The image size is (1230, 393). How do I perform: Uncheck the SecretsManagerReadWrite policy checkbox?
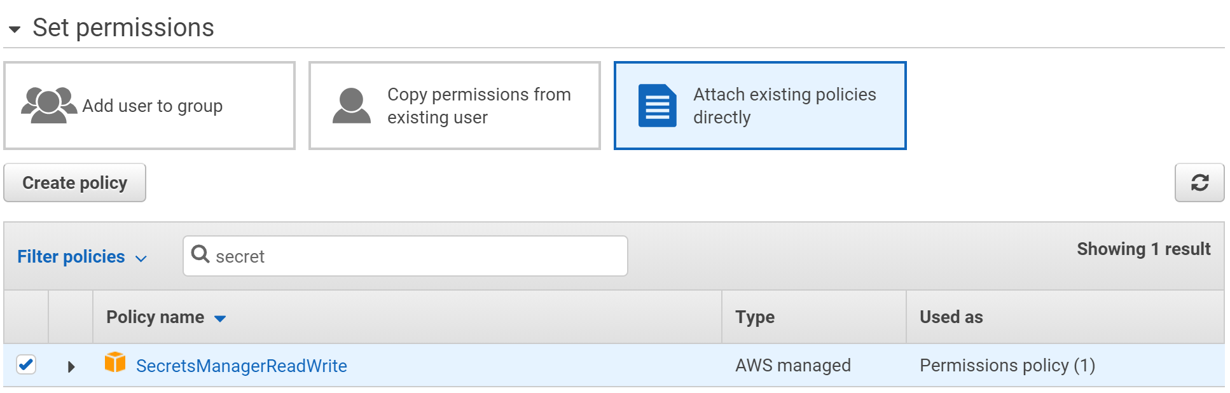tap(25, 365)
